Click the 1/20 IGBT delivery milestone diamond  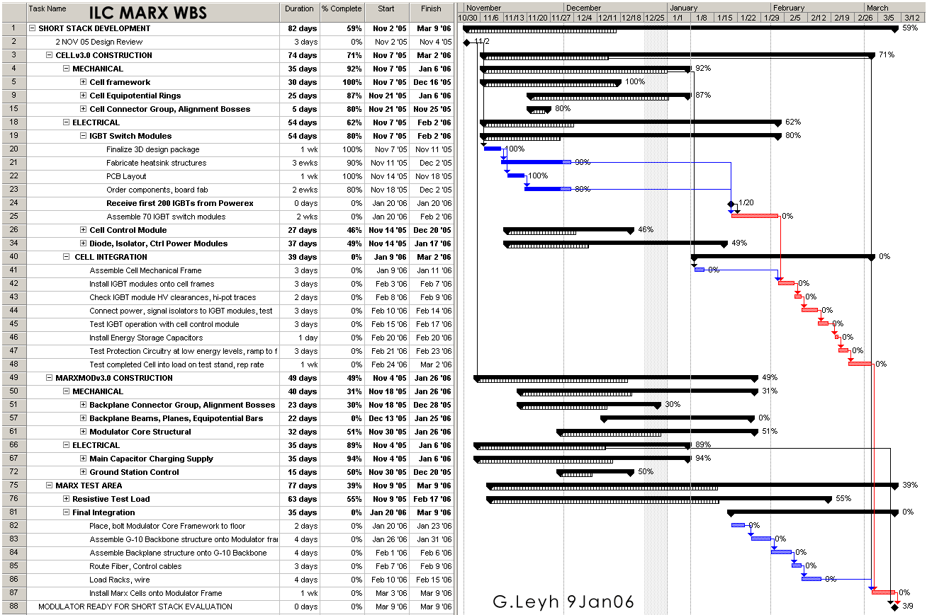(731, 204)
